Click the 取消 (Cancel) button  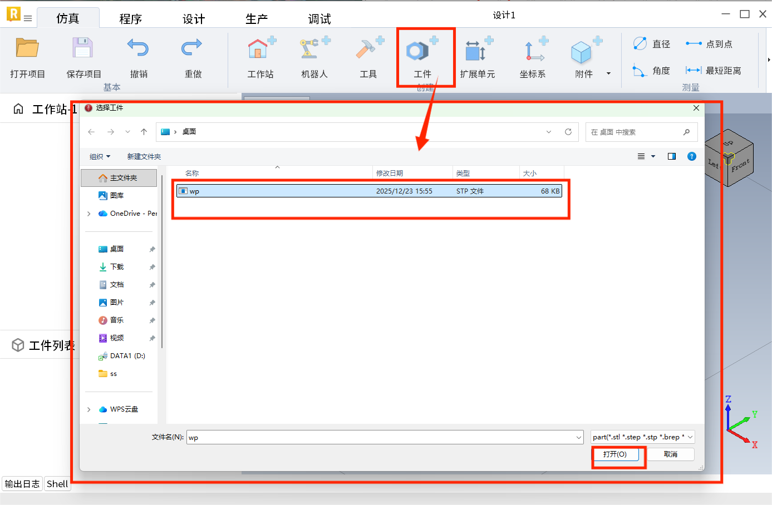click(x=670, y=454)
